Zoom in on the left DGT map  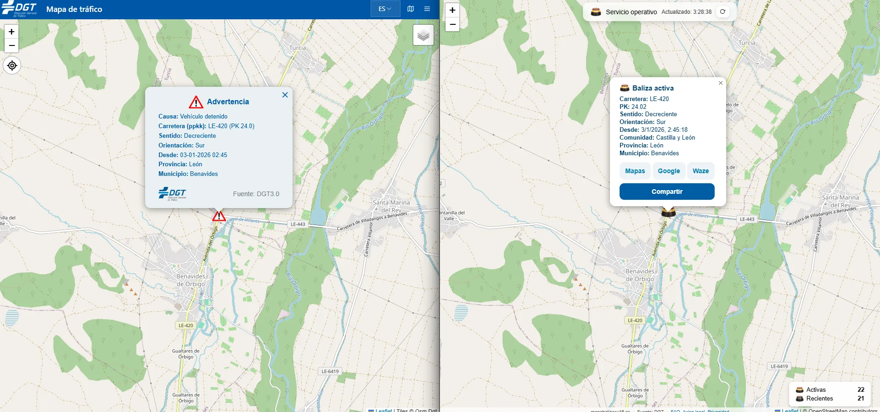(11, 32)
